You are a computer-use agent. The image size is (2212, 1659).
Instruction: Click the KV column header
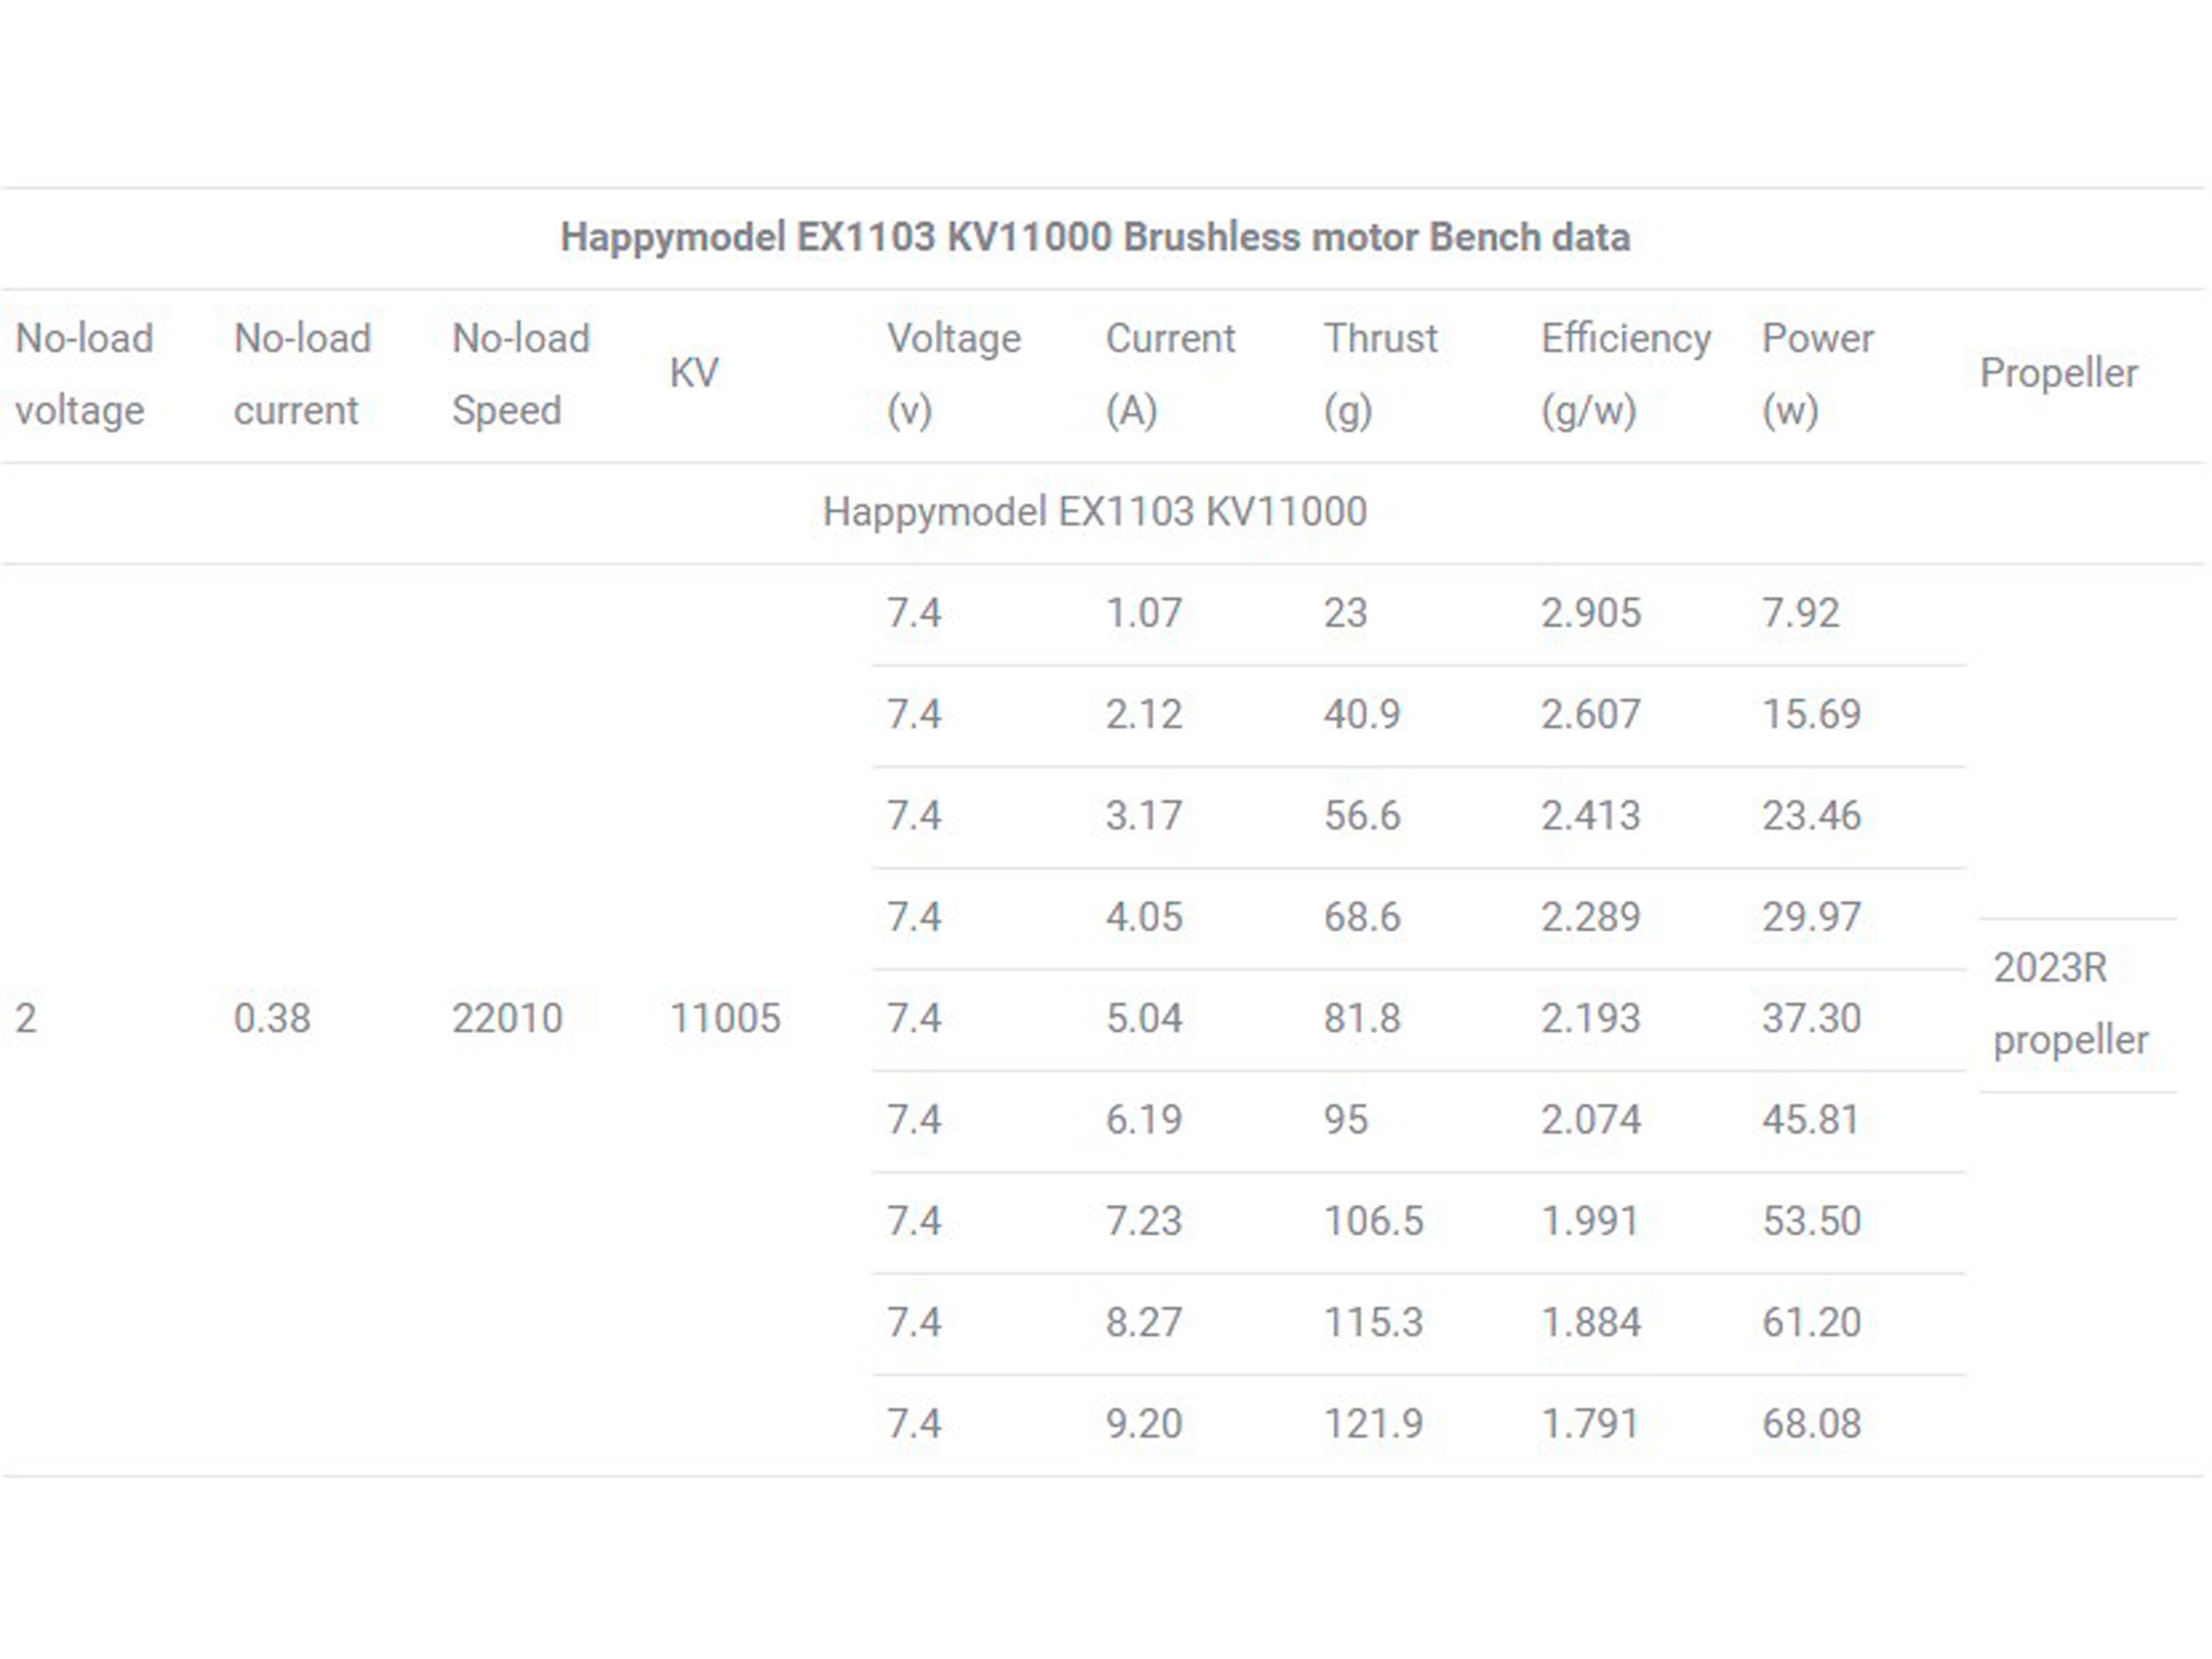pos(694,373)
